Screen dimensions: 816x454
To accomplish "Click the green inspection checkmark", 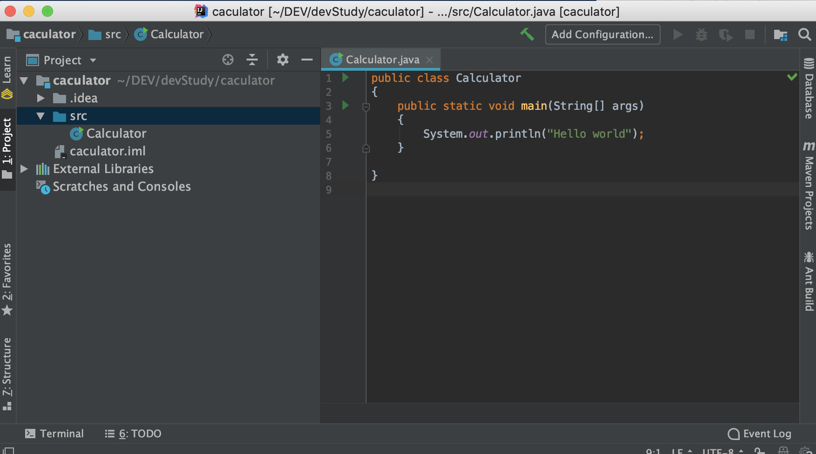I will [792, 77].
